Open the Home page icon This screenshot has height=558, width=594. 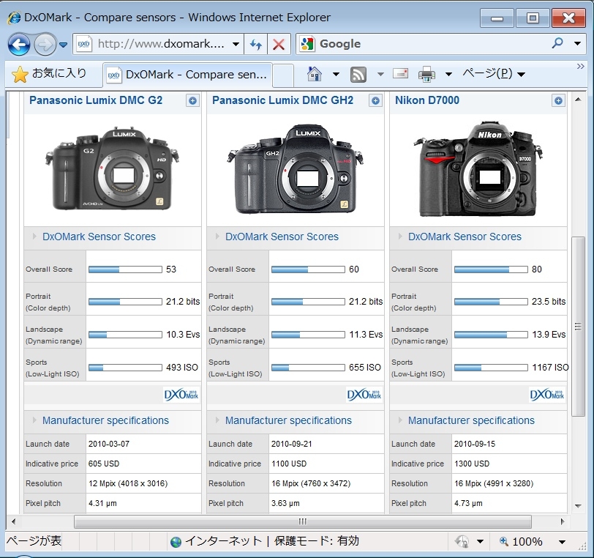point(315,74)
